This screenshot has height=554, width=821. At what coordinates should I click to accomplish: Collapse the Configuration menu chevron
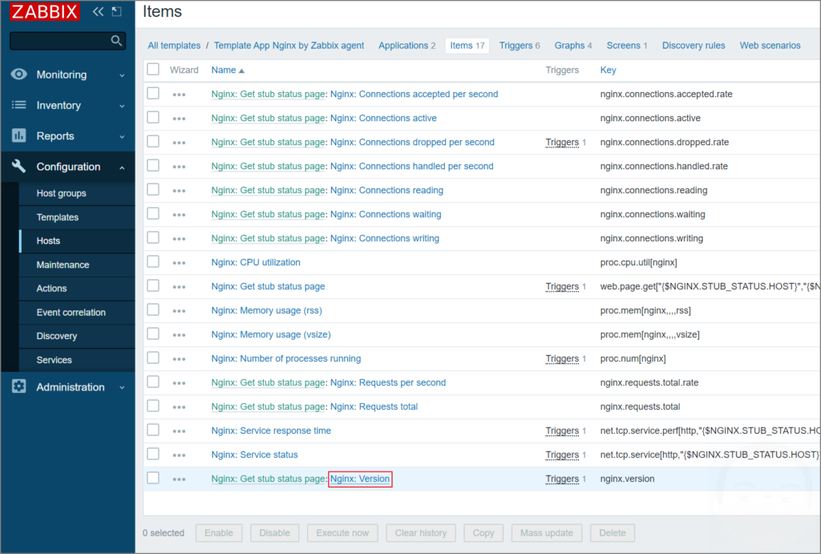coord(122,168)
